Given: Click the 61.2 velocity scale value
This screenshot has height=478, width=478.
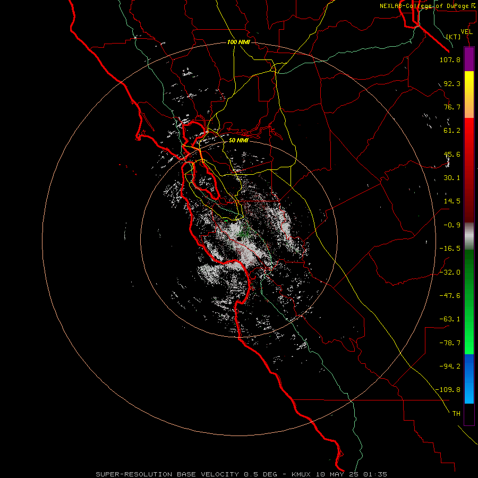Looking at the screenshot, I should point(452,131).
